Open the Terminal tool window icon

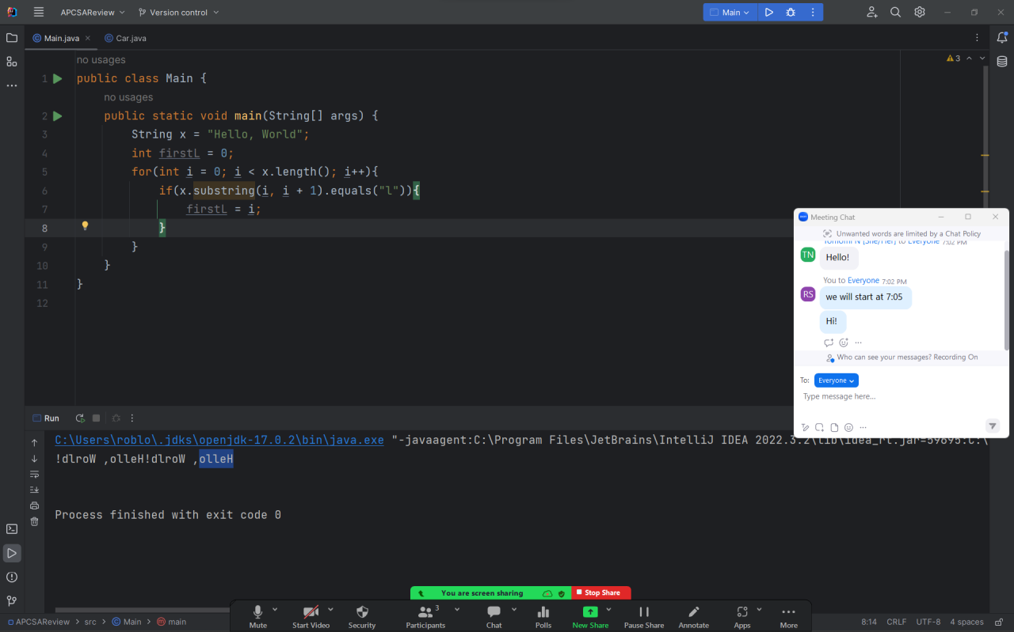tap(12, 529)
